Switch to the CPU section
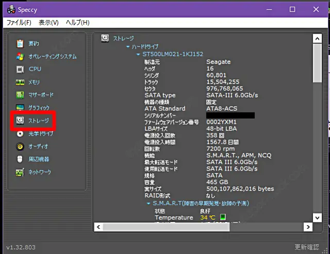 tap(35, 69)
